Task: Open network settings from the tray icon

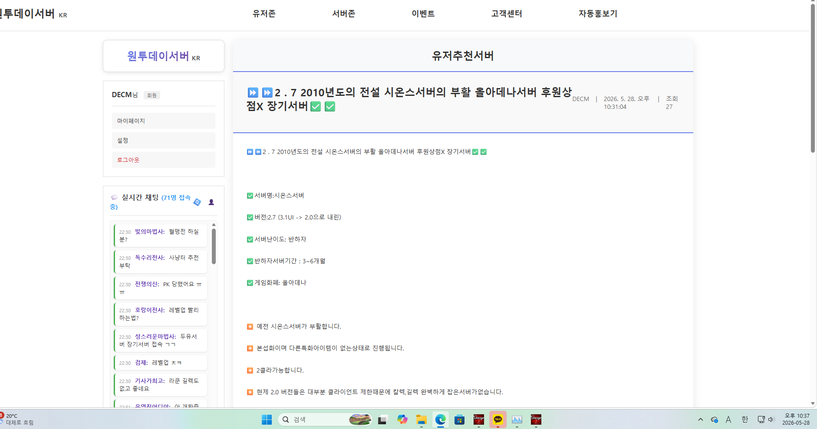Action: pyautogui.click(x=761, y=419)
